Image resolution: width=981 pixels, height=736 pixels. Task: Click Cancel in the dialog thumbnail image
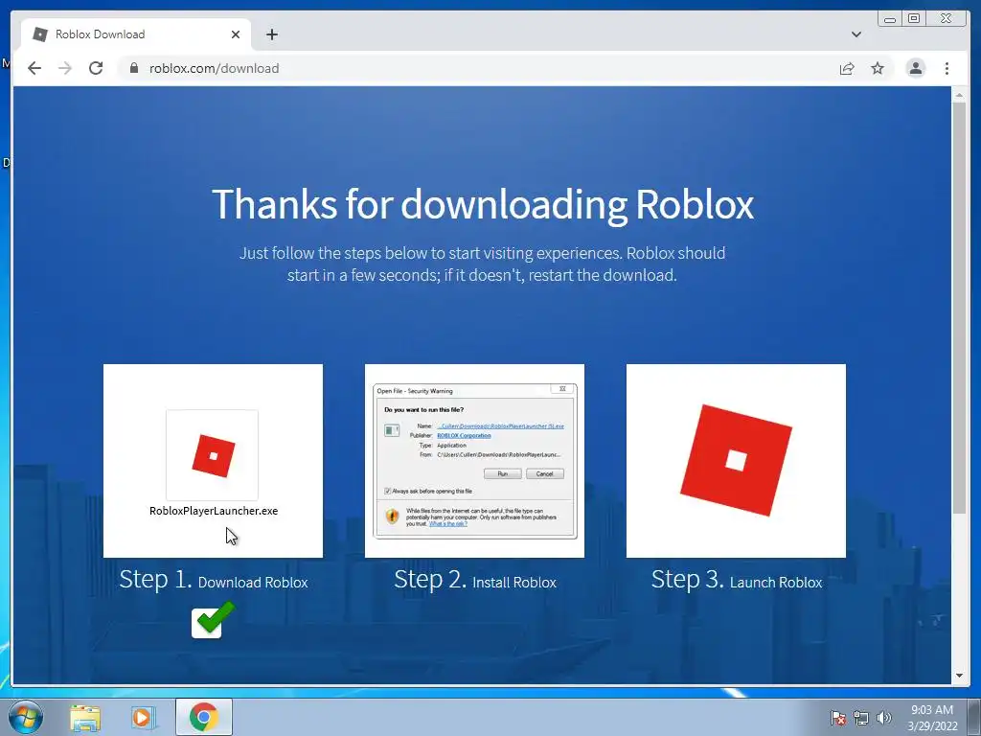[x=545, y=473]
